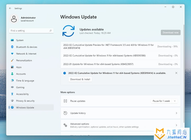Click the Privacy shield icon
The width and height of the screenshot is (191, 140).
click(12, 101)
